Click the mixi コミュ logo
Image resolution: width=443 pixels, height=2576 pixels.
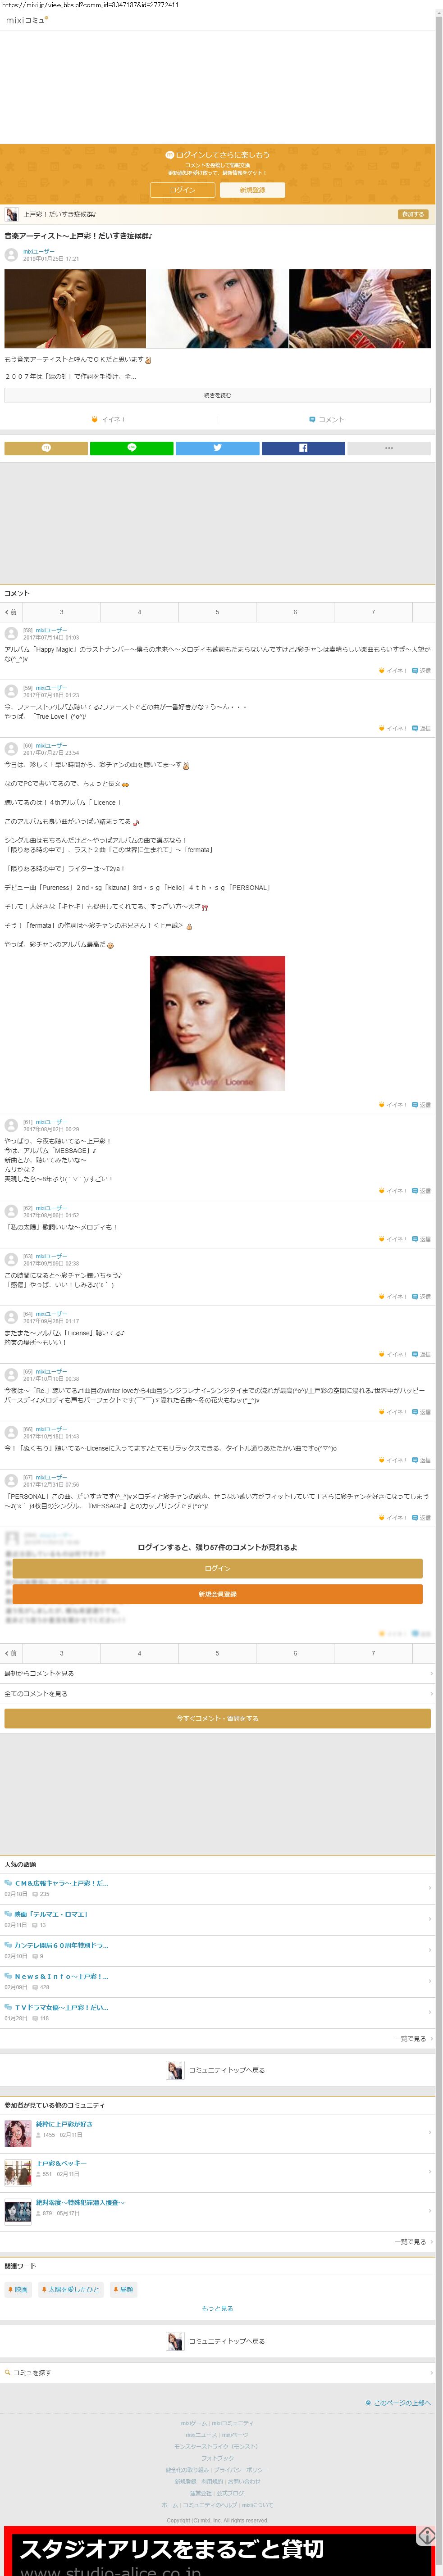pyautogui.click(x=27, y=20)
